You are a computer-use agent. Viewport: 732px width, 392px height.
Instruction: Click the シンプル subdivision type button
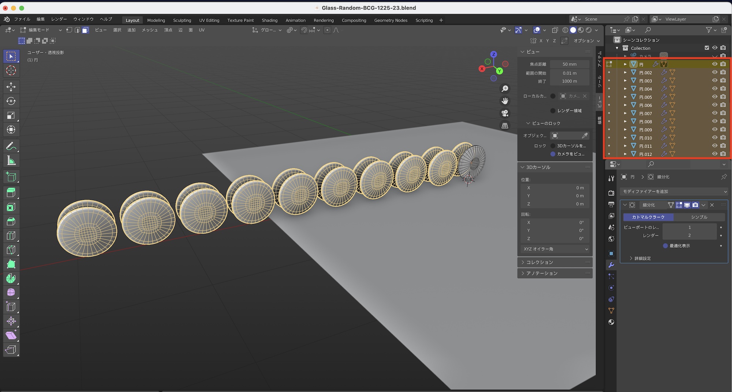[x=699, y=217]
